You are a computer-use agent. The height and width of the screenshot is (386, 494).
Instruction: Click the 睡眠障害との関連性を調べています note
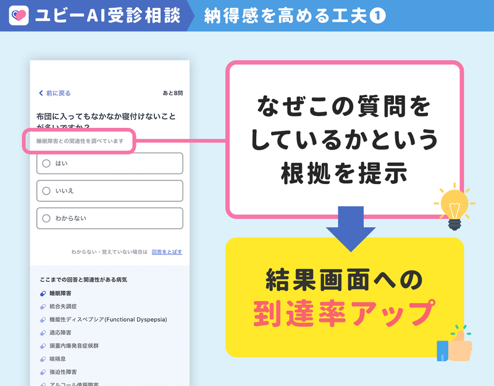(80, 141)
